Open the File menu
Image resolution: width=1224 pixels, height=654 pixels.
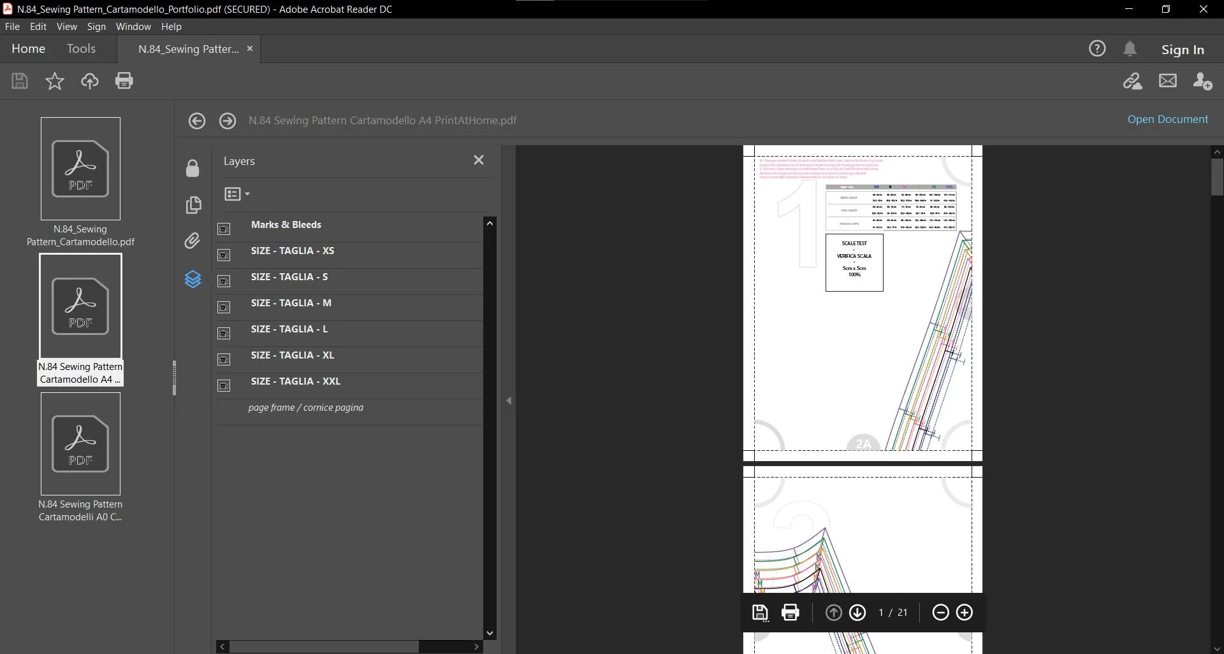tap(12, 27)
